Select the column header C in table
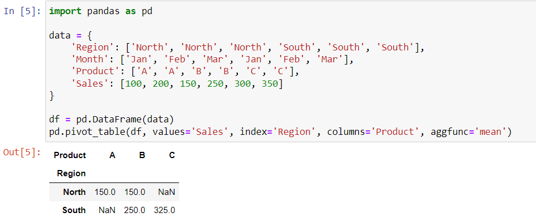 [172, 155]
